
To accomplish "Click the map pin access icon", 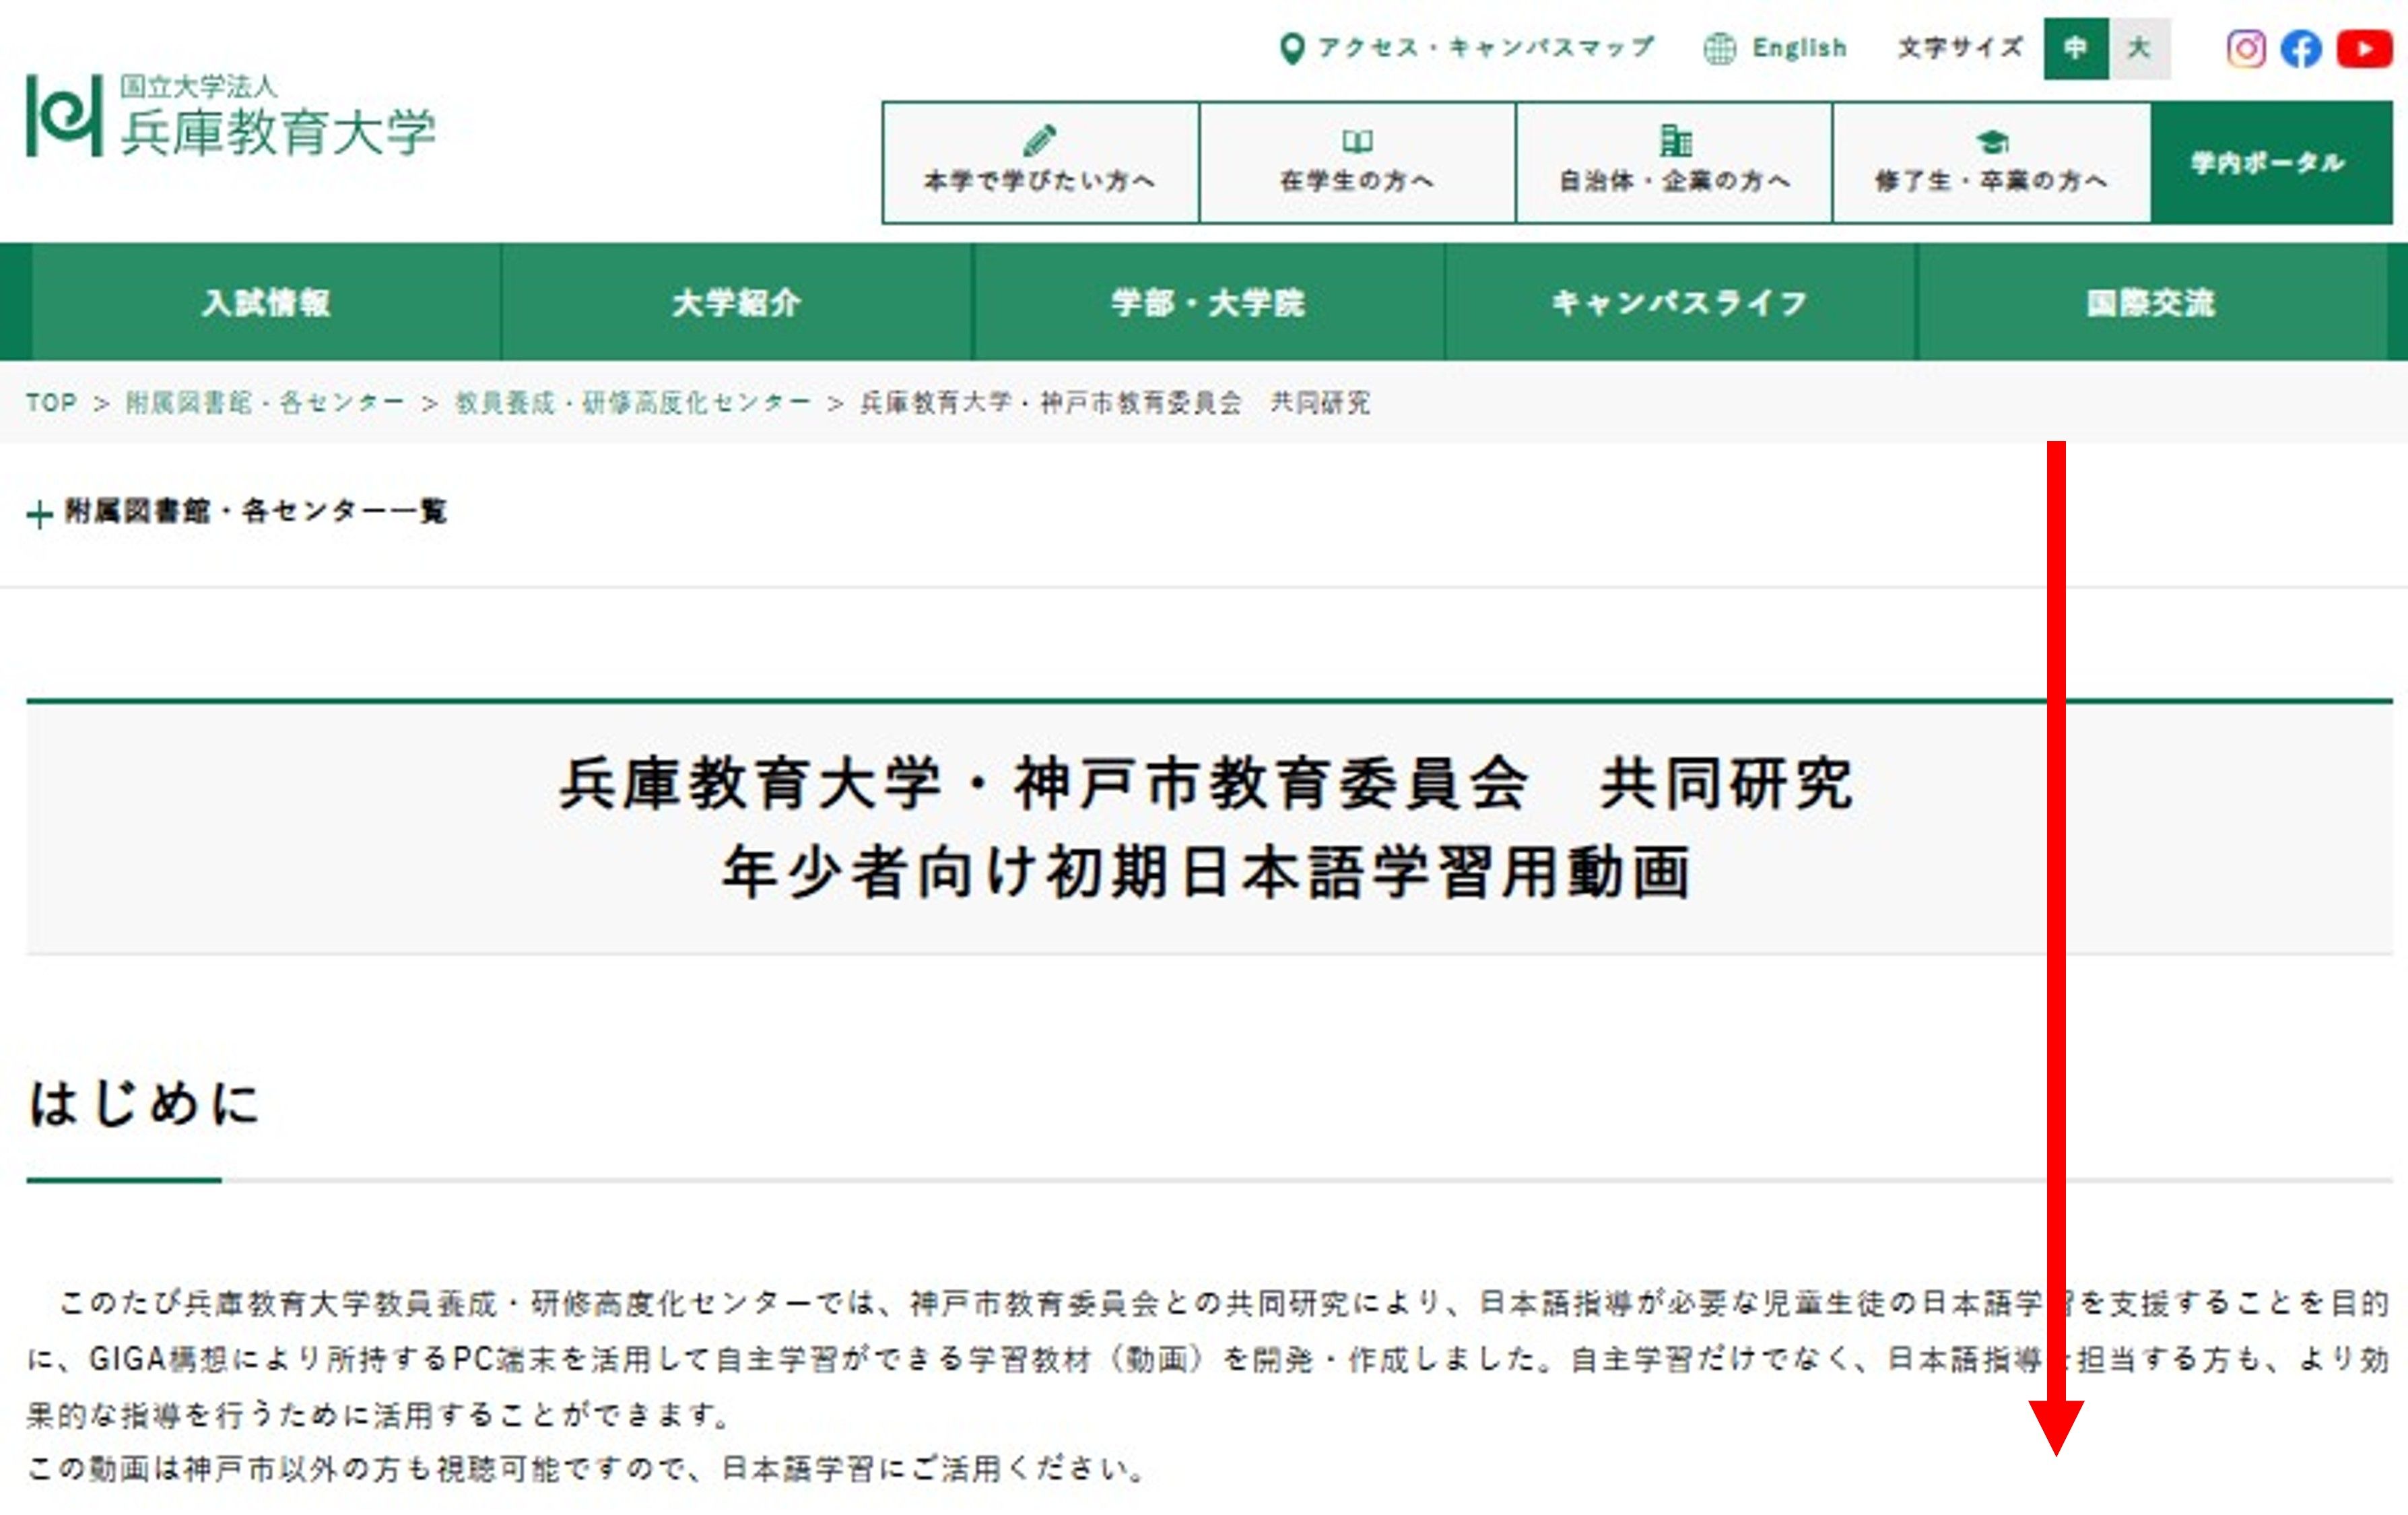I will (x=1291, y=48).
